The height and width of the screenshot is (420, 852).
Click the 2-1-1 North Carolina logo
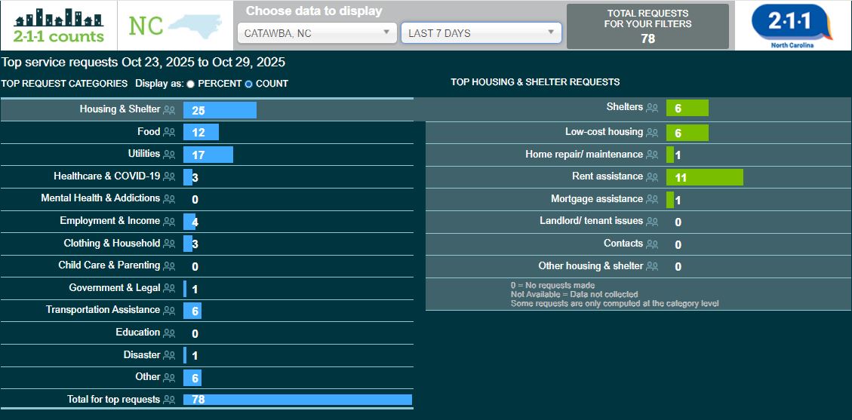click(792, 26)
